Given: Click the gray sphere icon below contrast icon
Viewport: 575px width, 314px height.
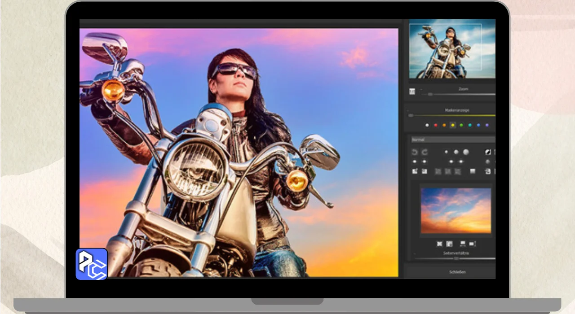Looking at the screenshot, I should pyautogui.click(x=488, y=162).
